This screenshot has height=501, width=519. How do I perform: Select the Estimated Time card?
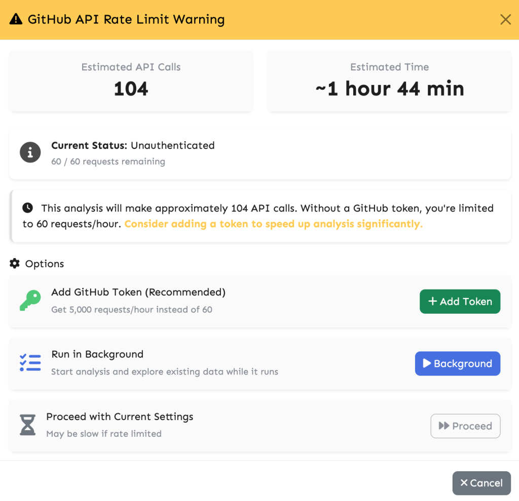click(389, 80)
